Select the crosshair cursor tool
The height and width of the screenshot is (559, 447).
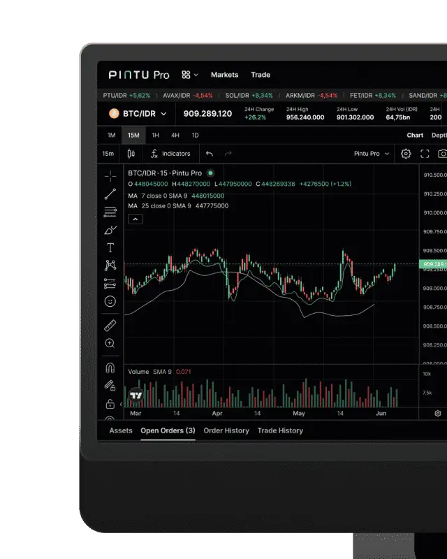110,177
